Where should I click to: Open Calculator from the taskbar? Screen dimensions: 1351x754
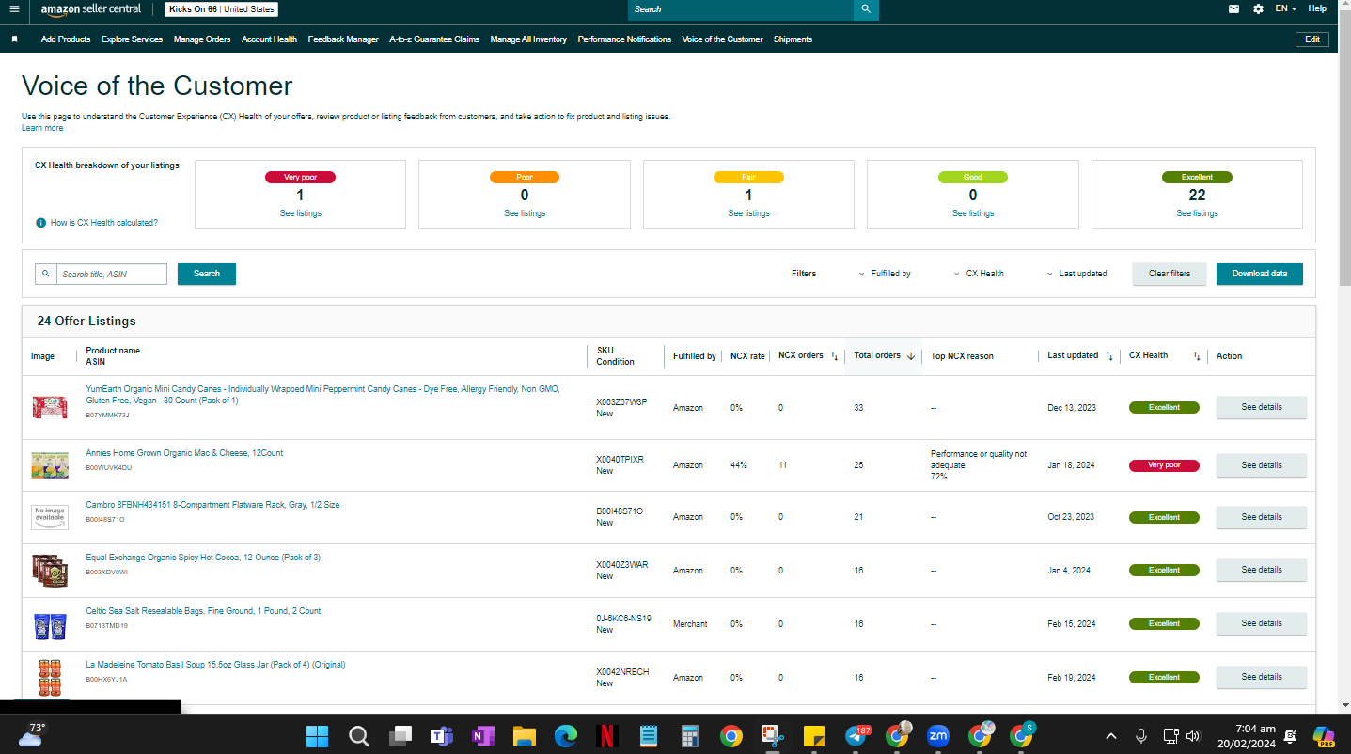[689, 735]
